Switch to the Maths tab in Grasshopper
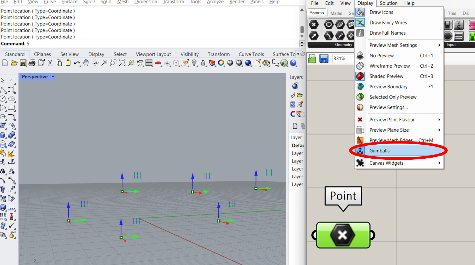 click(336, 13)
